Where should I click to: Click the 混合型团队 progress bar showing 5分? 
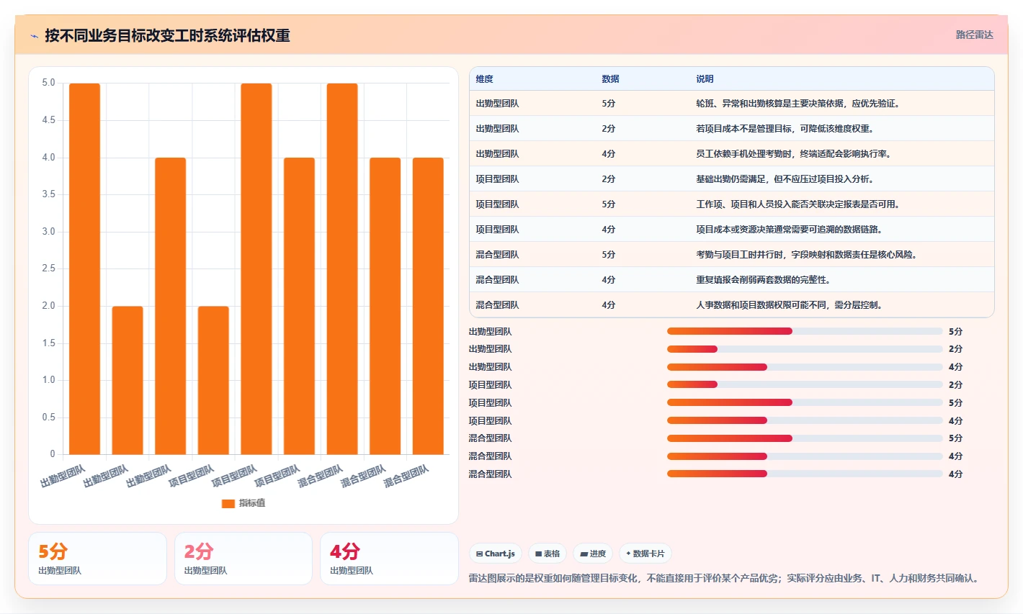pos(805,438)
